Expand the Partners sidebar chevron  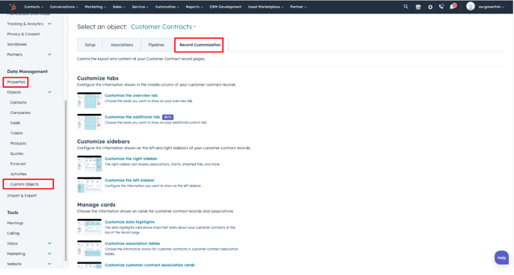tap(49, 54)
